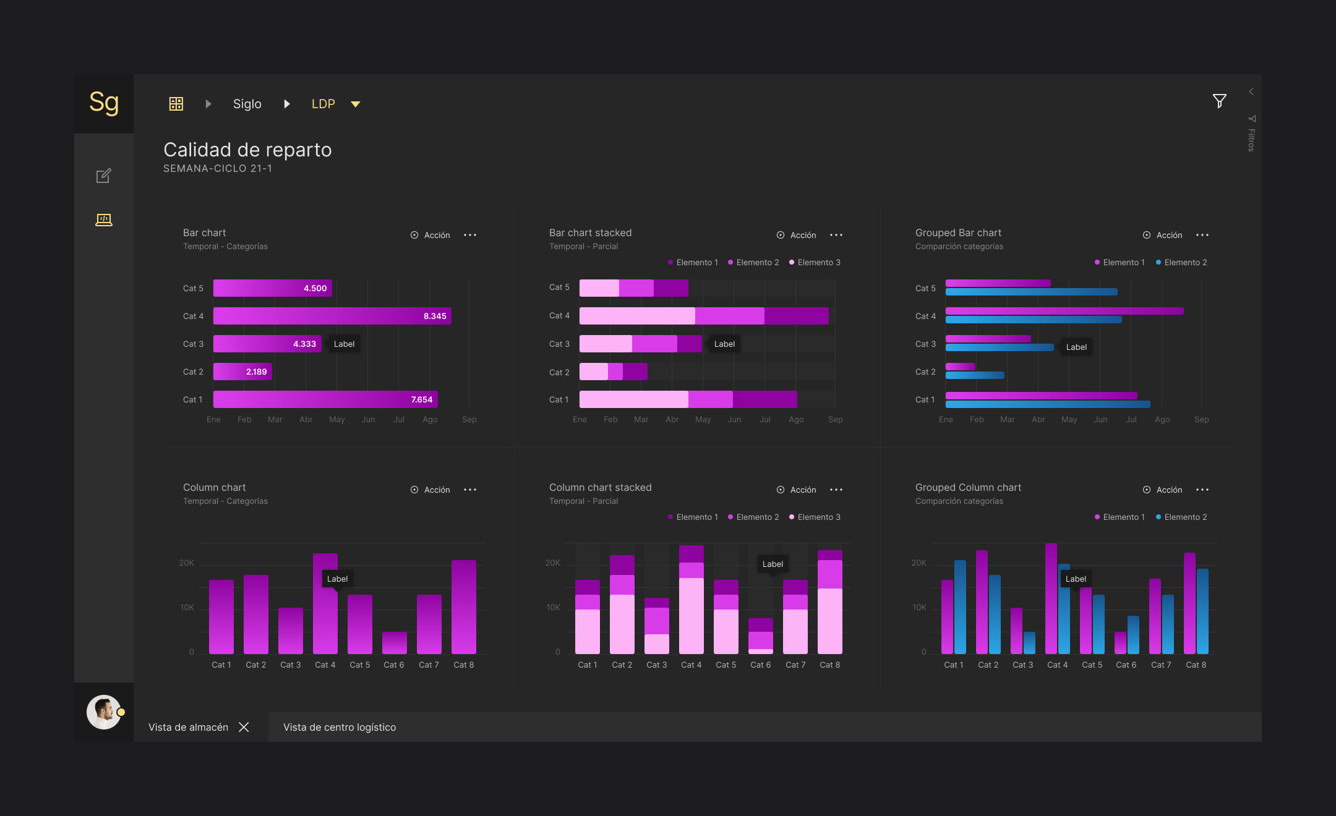
Task: Collapse the Filtros side panel chevron
Action: point(1251,91)
